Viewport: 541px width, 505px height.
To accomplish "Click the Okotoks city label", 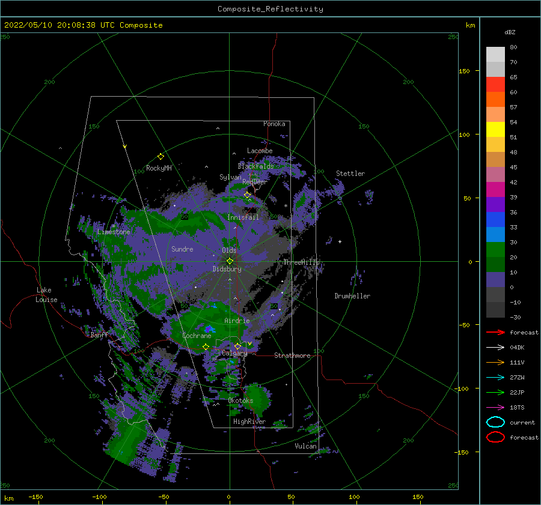I will pos(240,401).
